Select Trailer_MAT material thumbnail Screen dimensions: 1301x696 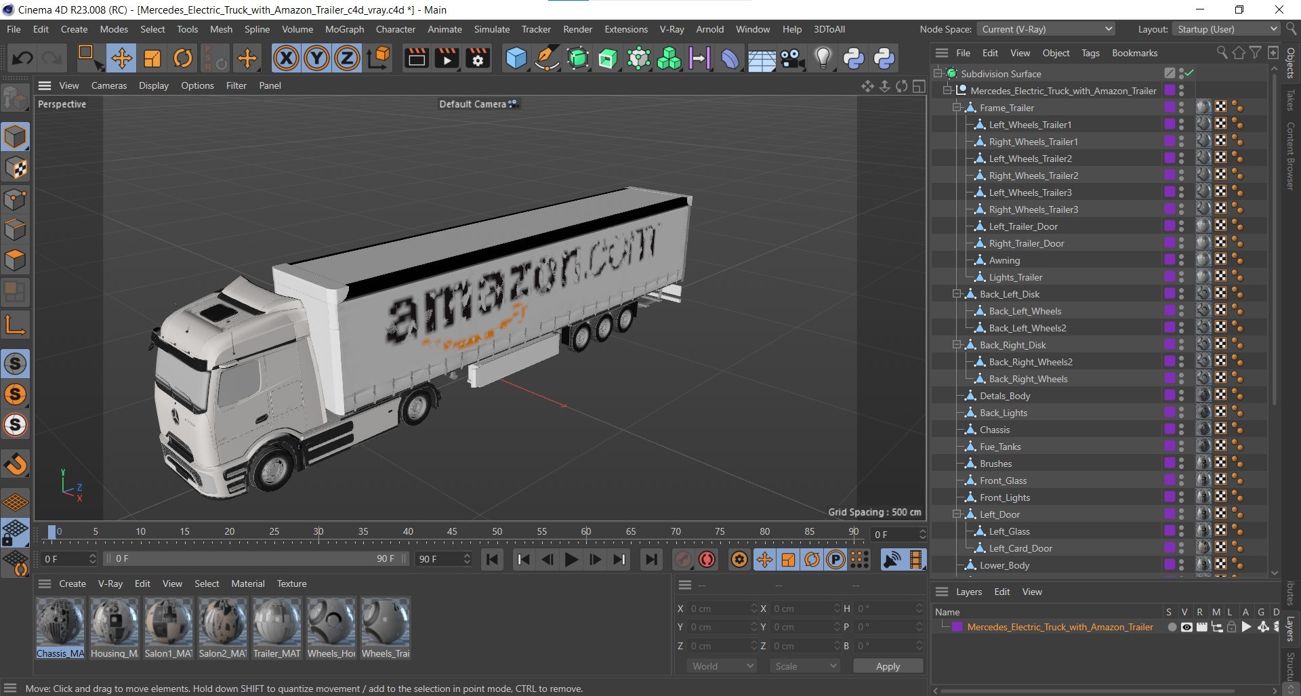(x=277, y=628)
